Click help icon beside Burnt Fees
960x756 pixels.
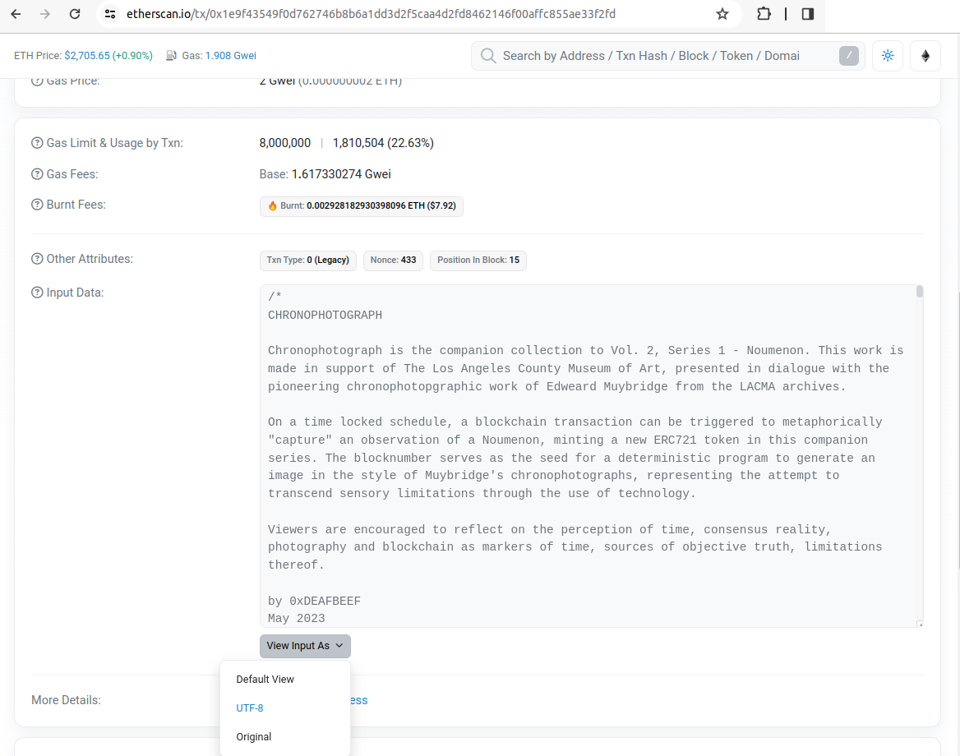(x=37, y=205)
